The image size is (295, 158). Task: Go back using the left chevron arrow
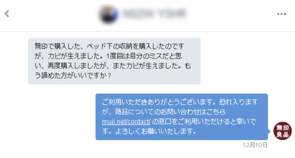click(x=7, y=14)
